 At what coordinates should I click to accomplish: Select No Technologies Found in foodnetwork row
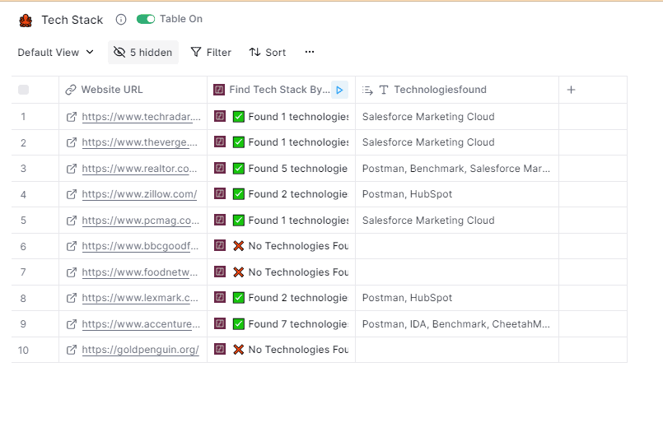281,272
